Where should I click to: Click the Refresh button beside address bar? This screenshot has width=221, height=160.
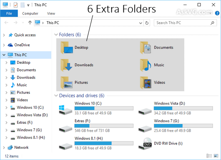(x=147, y=23)
